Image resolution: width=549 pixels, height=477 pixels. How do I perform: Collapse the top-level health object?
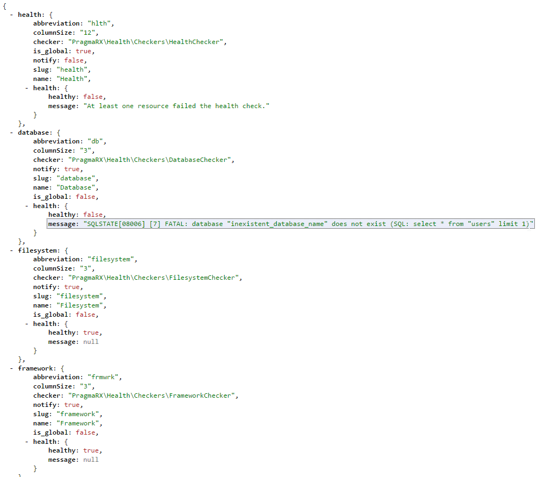pyautogui.click(x=11, y=15)
